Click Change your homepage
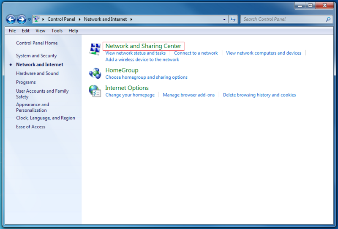This screenshot has width=338, height=229. 130,95
